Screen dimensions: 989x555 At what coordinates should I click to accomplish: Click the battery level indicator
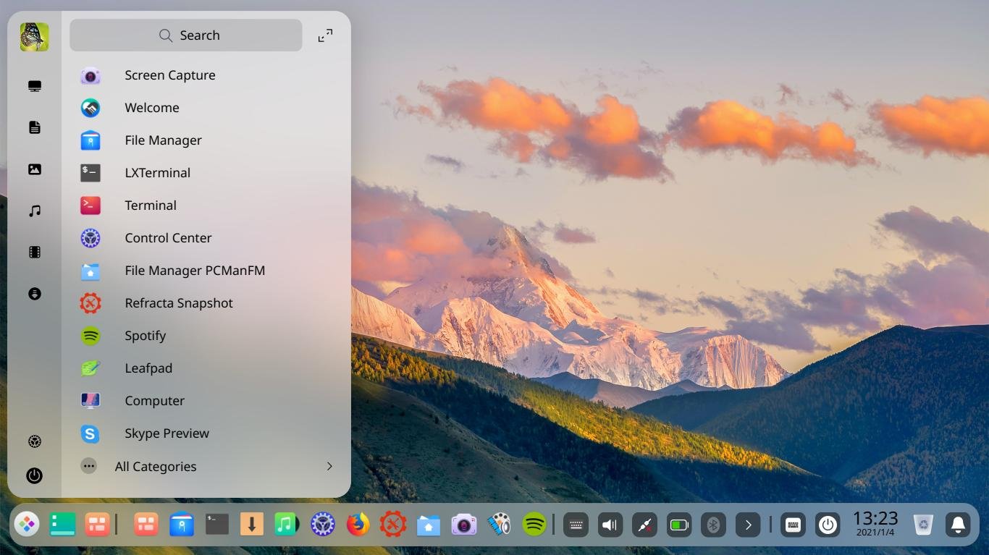(678, 524)
